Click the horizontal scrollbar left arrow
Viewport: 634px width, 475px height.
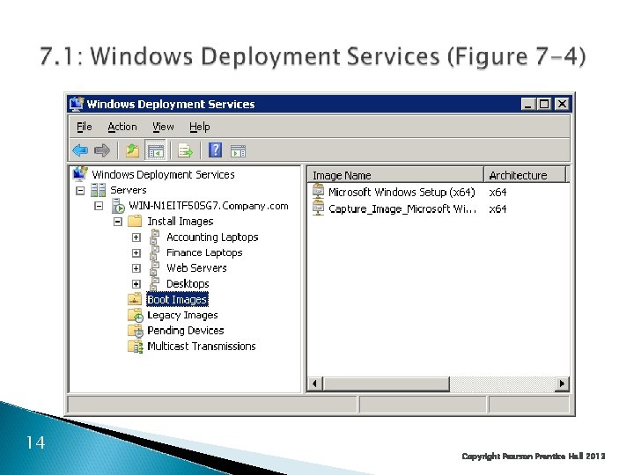[315, 384]
